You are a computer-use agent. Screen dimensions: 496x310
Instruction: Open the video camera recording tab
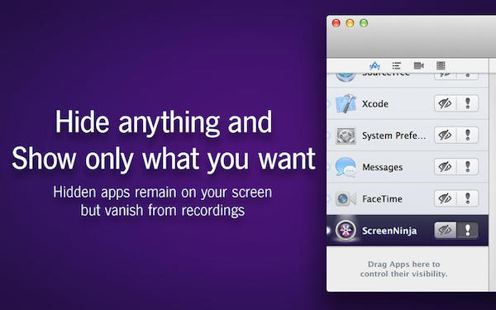click(418, 65)
